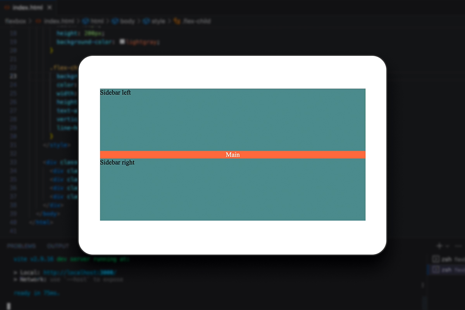Open the .flex-child breadcrumb segment
The image size is (465, 310).
pyautogui.click(x=192, y=21)
